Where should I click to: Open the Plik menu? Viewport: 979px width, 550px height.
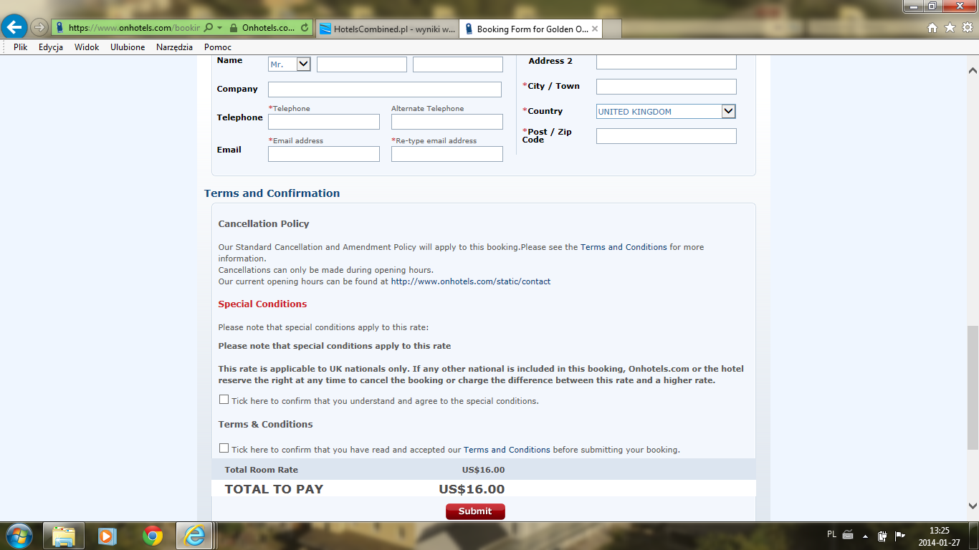[20, 47]
